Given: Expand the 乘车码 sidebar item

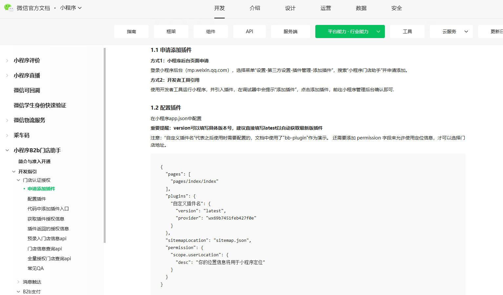Looking at the screenshot, I should [x=22, y=135].
